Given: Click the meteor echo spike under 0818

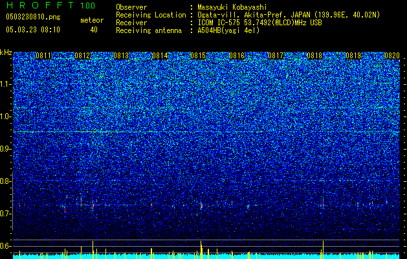Looking at the screenshot, I should pyautogui.click(x=323, y=203).
